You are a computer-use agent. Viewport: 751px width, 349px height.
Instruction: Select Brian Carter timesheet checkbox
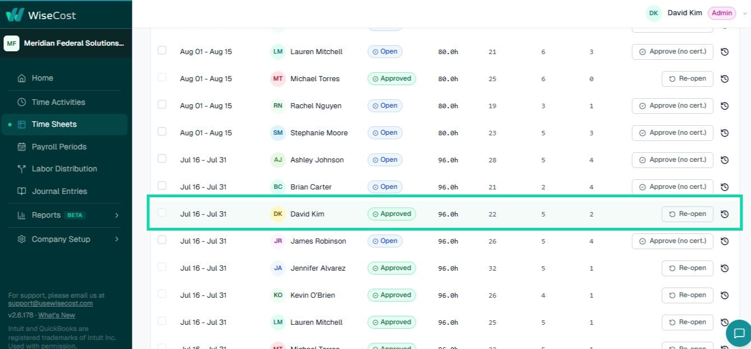click(x=162, y=185)
